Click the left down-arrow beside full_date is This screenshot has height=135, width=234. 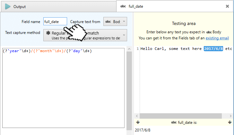tap(138, 122)
